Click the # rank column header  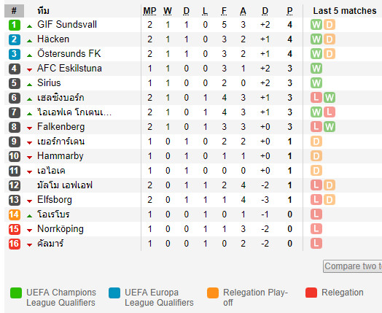coord(14,11)
